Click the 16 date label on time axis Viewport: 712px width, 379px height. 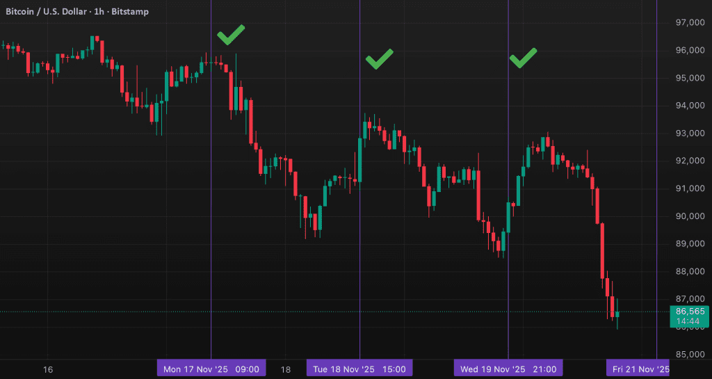(48, 369)
